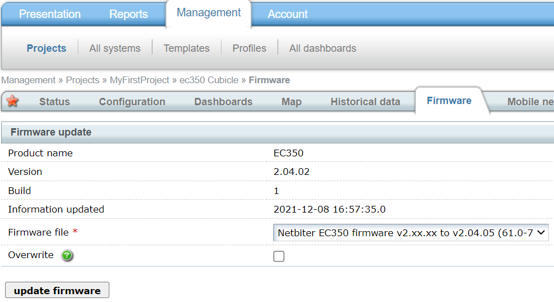Switch to the Status tab

click(x=55, y=102)
